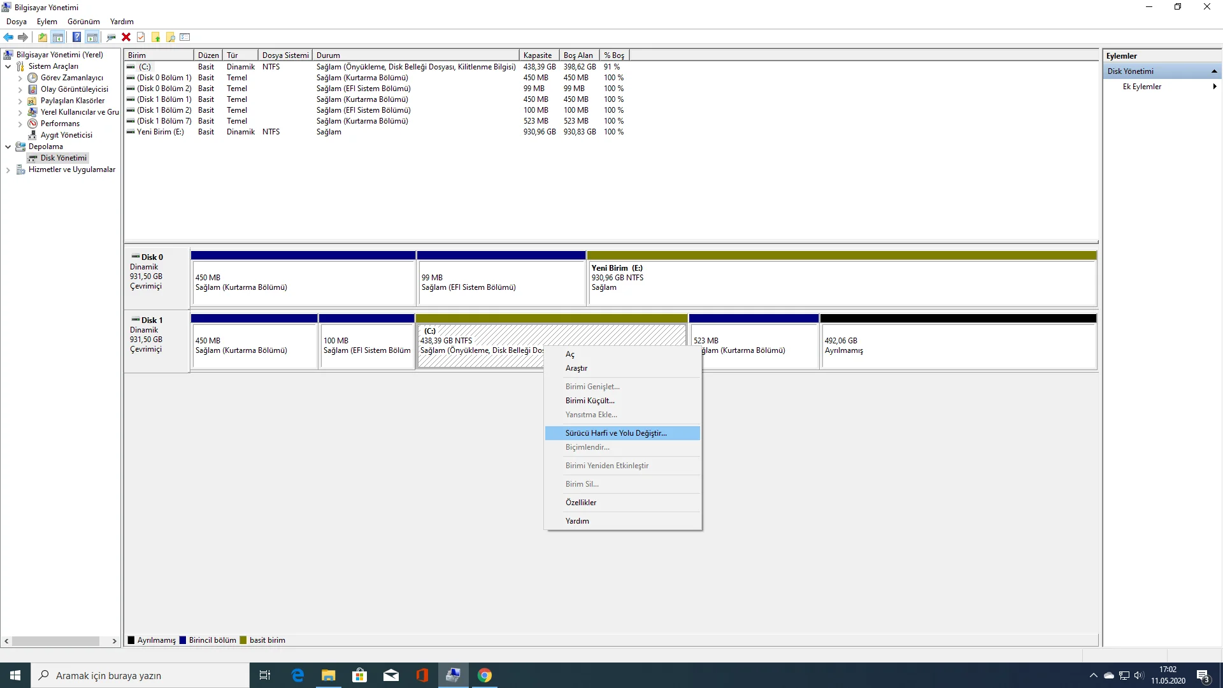Click the folder search icon in toolbar
1223x688 pixels.
(x=171, y=37)
